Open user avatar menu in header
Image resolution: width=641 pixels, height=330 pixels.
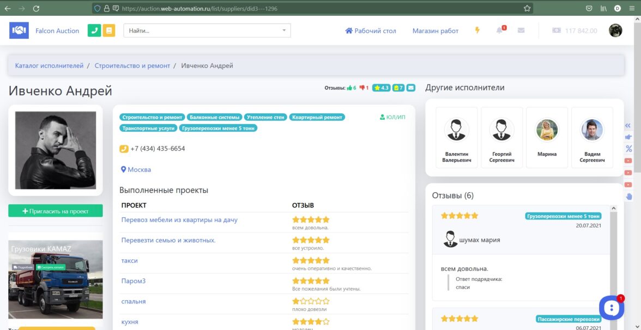(615, 30)
